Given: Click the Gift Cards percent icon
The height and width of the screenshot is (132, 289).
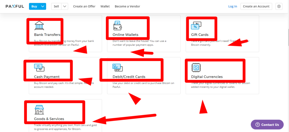Looking at the screenshot, I should 196,26.
